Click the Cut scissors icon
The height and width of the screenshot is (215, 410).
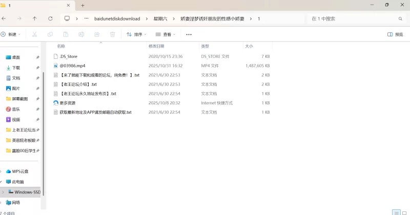click(x=34, y=34)
